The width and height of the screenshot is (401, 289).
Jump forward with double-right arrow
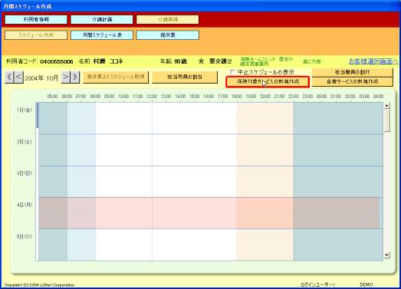[x=75, y=77]
